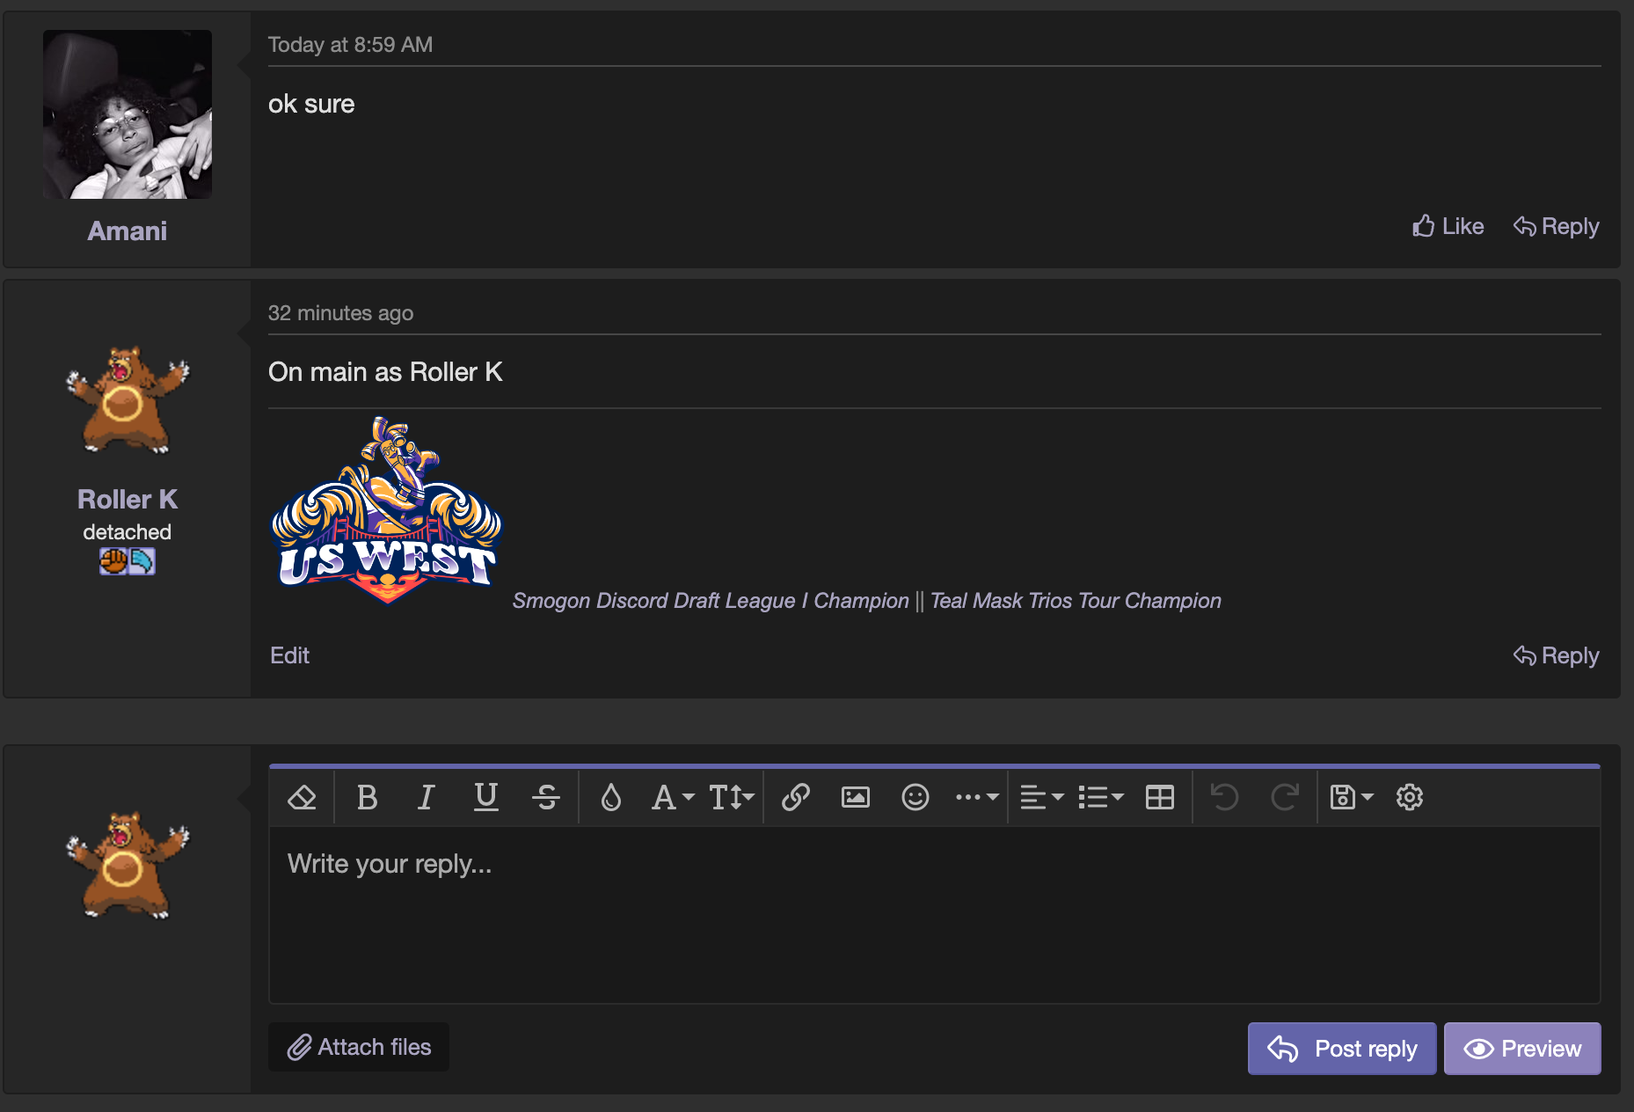Expand the font size dropdown
The height and width of the screenshot is (1112, 1634).
coord(732,797)
